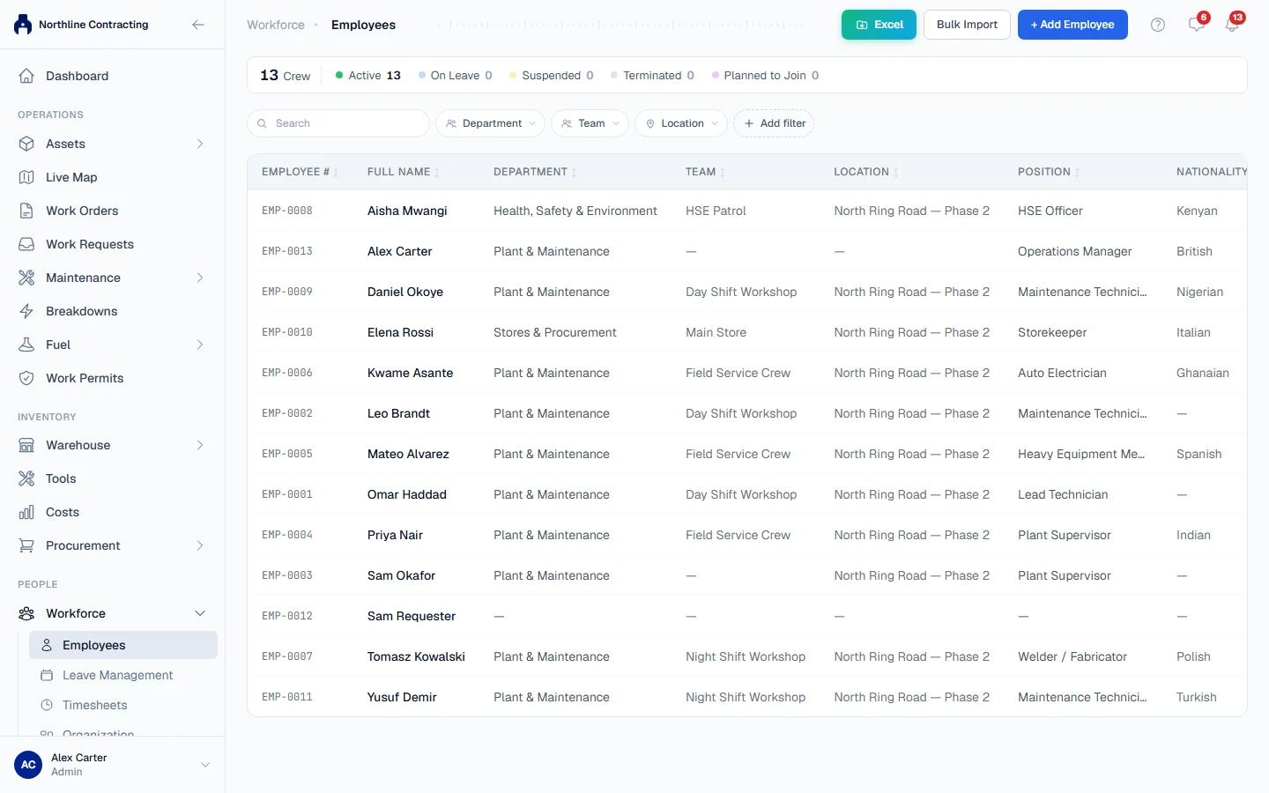Screen dimensions: 1269x793
Task: Open the Team filter dropdown
Action: point(590,123)
